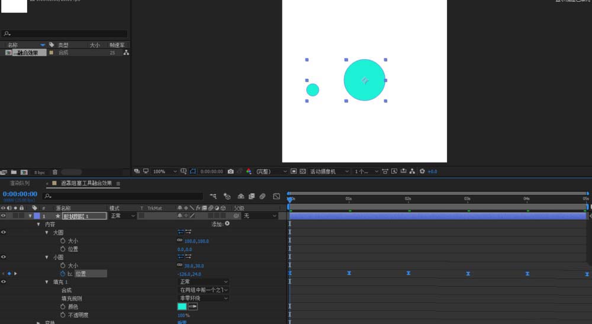Toggle visibility of 填充 1
Viewport: 592px width, 324px height.
pos(4,282)
